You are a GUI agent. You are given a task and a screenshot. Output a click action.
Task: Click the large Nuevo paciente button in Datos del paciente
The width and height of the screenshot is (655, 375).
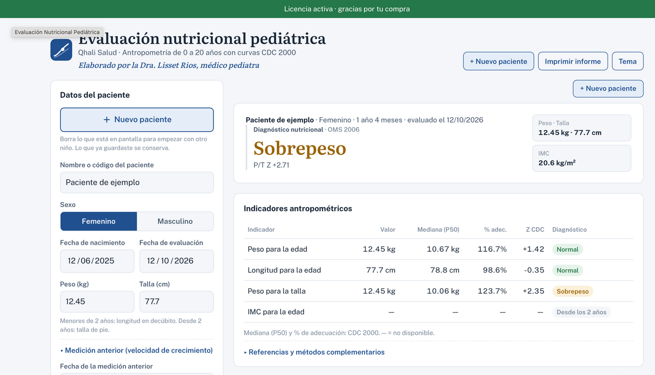[137, 119]
